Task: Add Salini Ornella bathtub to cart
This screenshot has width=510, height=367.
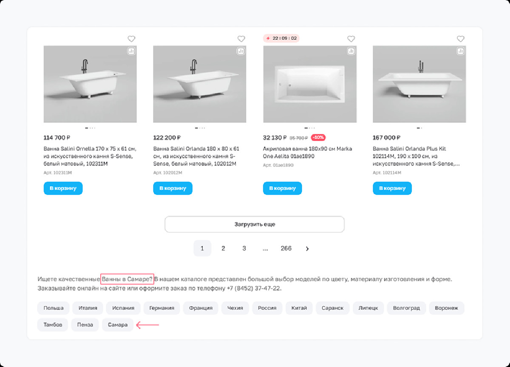Action: click(x=63, y=188)
